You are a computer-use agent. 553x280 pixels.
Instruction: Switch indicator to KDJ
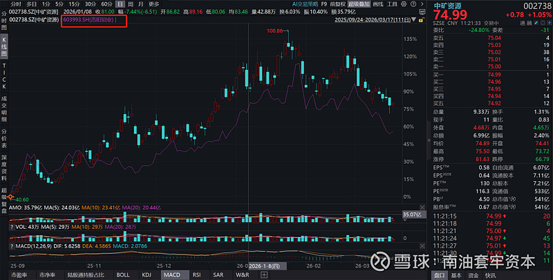tap(147, 274)
